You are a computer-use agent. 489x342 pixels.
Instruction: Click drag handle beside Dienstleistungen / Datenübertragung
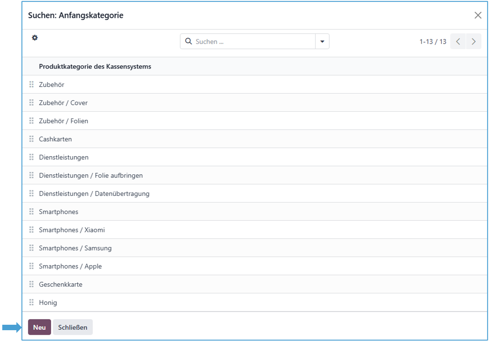point(31,193)
